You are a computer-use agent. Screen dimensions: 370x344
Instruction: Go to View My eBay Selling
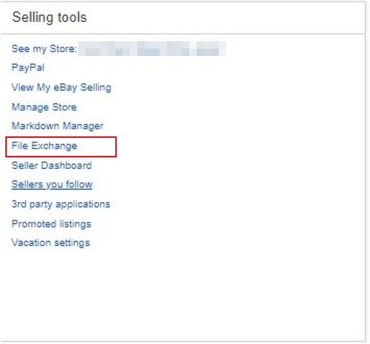(61, 88)
